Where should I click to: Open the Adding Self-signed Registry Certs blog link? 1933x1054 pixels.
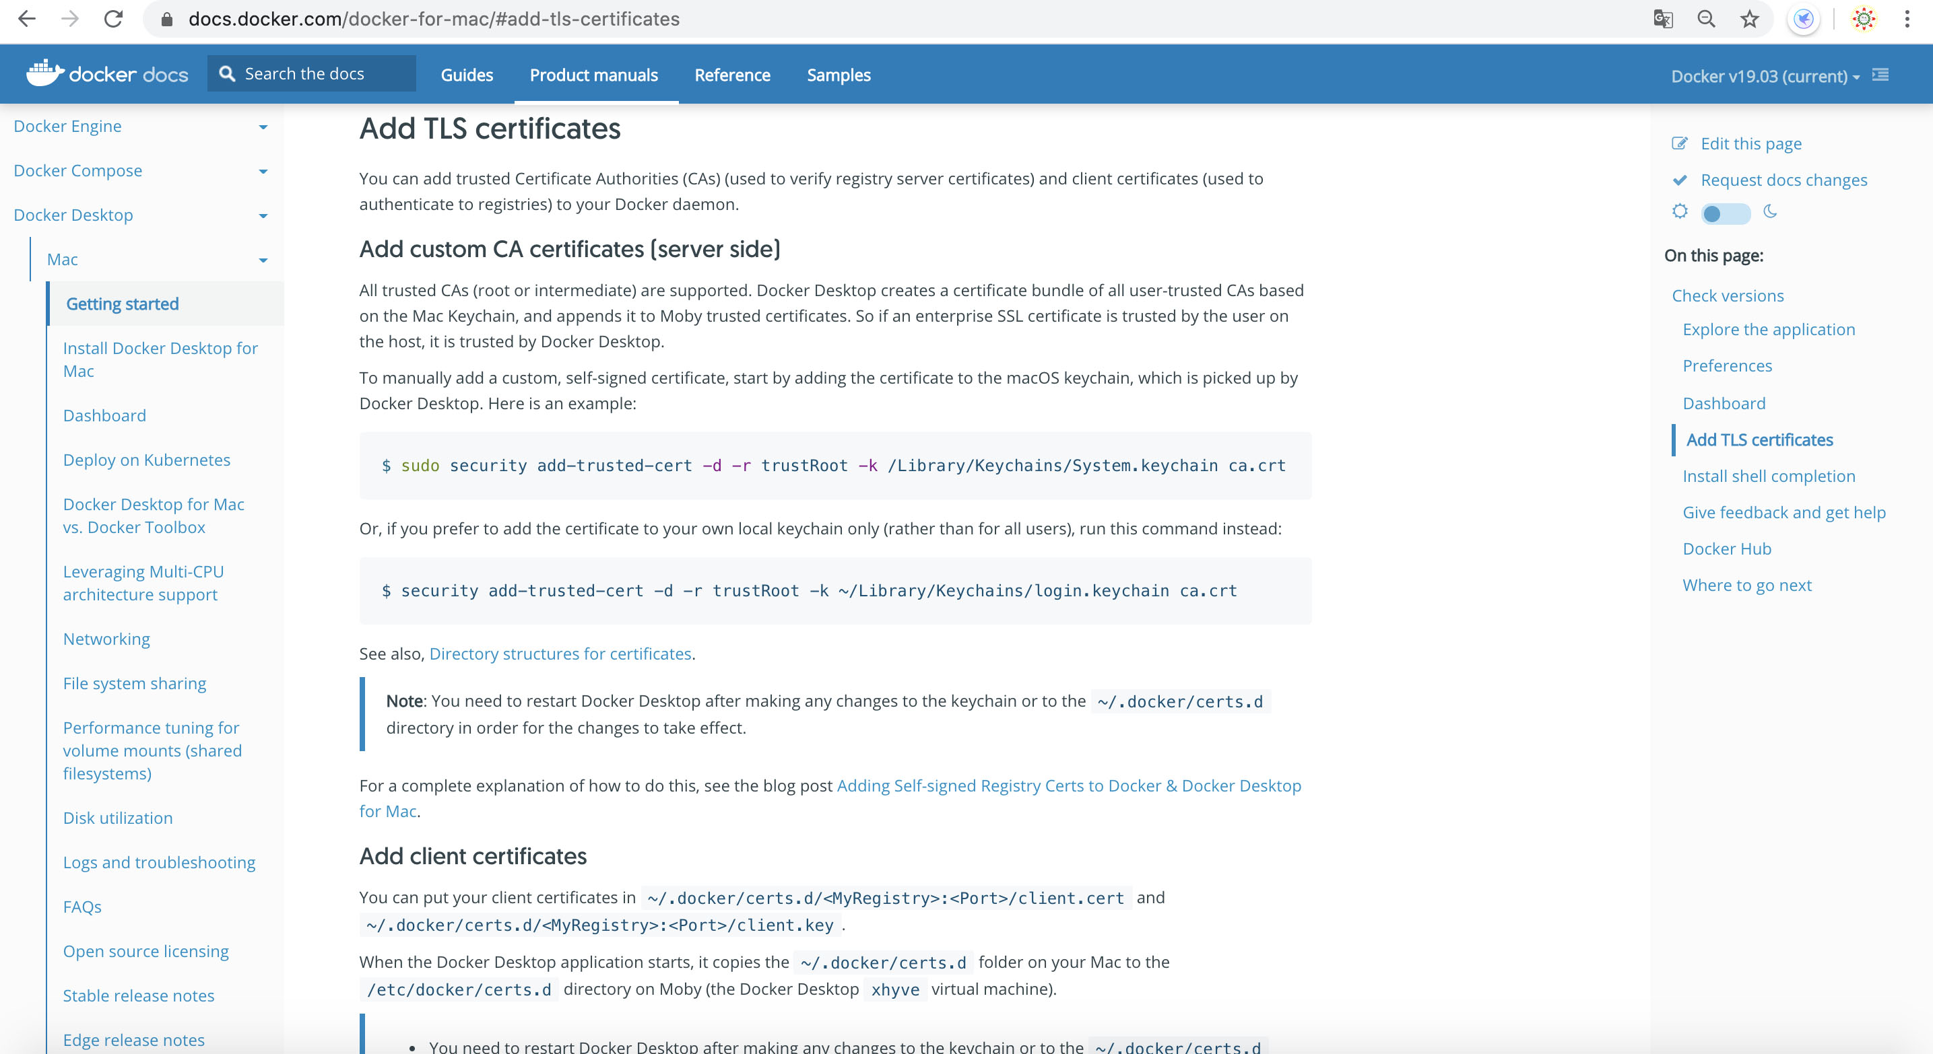1069,785
